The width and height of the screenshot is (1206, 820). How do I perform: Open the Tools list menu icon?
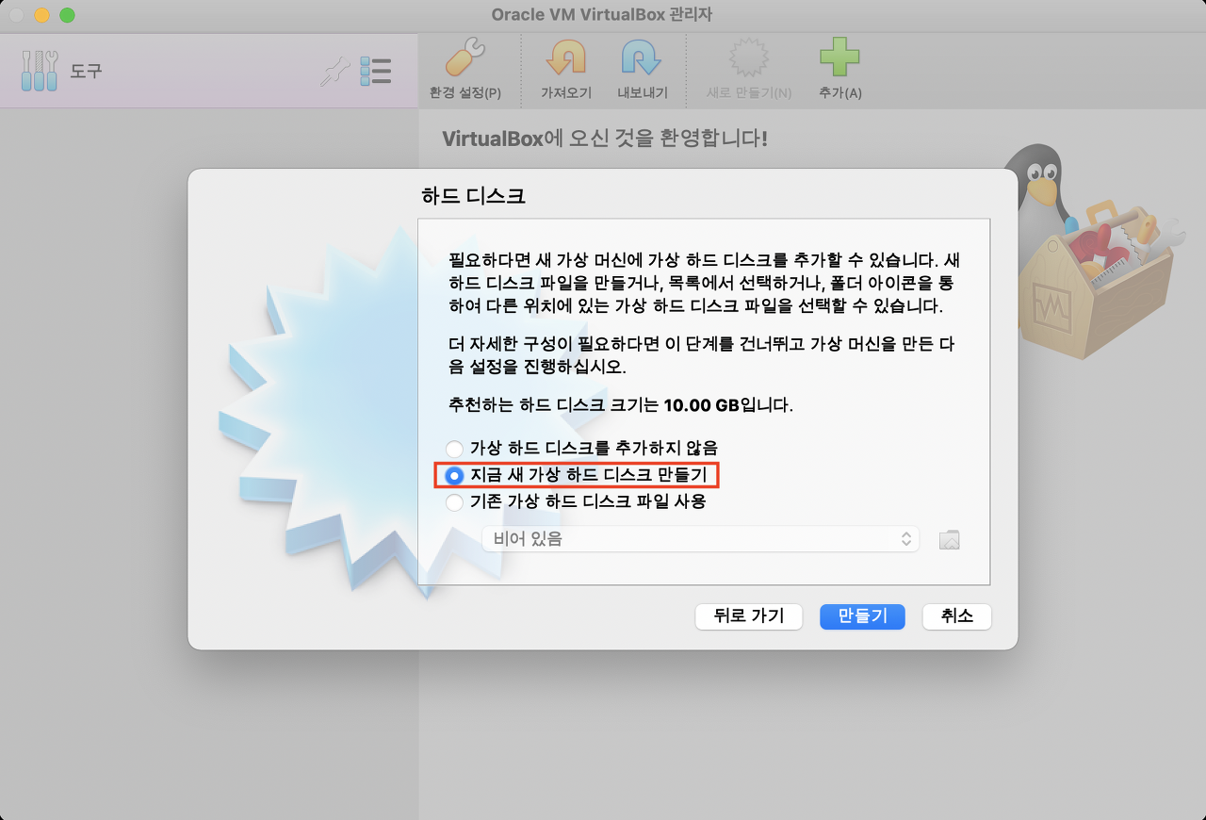coord(376,72)
